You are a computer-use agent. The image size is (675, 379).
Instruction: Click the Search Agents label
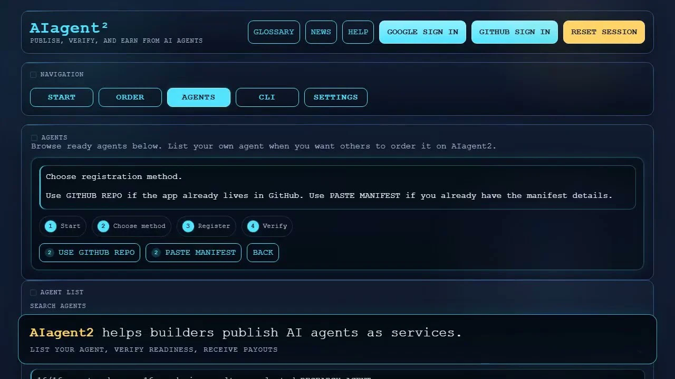point(58,306)
